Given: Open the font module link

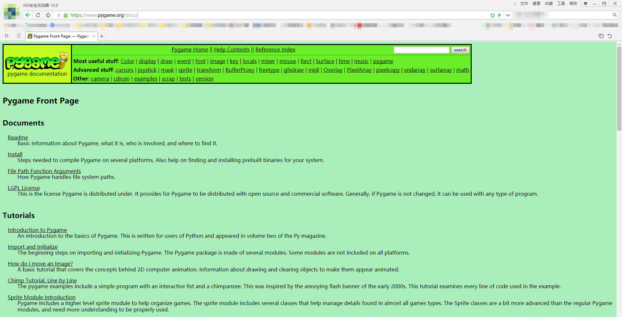Looking at the screenshot, I should pyautogui.click(x=201, y=61).
